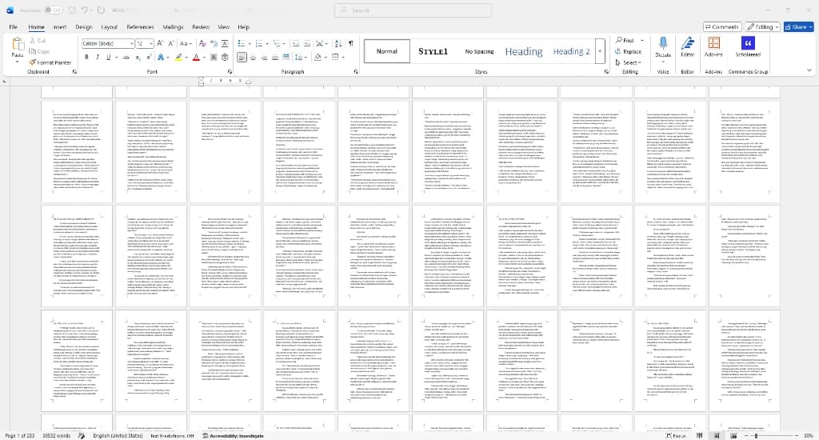The image size is (819, 440).
Task: Click the Save icon in title bar
Action: 71,10
